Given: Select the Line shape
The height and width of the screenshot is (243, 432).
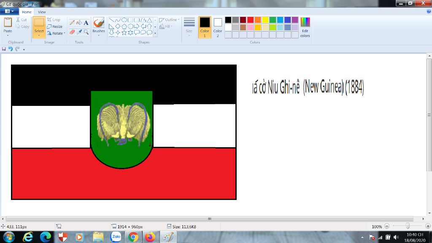Looking at the screenshot, I should coord(111,20).
